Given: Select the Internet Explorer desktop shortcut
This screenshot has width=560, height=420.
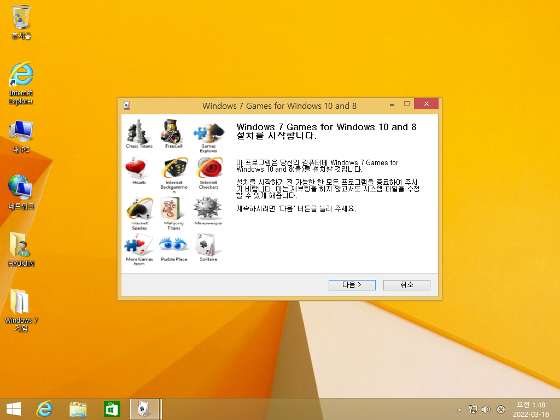Looking at the screenshot, I should point(21,83).
